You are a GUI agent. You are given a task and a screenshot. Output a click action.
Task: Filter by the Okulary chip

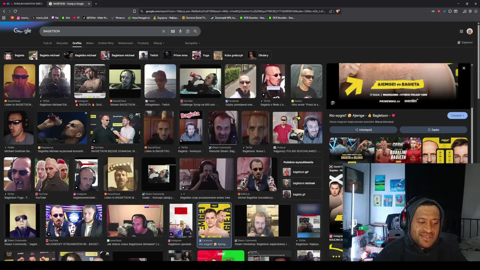coord(258,55)
